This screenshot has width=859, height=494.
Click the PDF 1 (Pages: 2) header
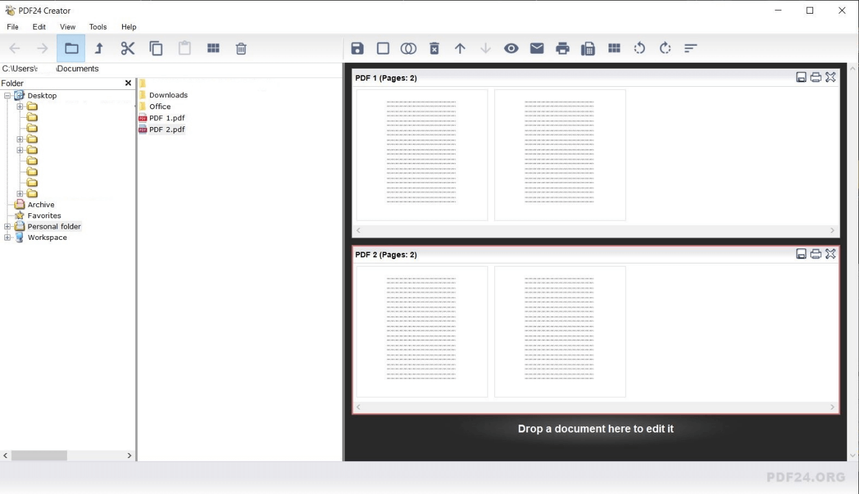(x=386, y=78)
